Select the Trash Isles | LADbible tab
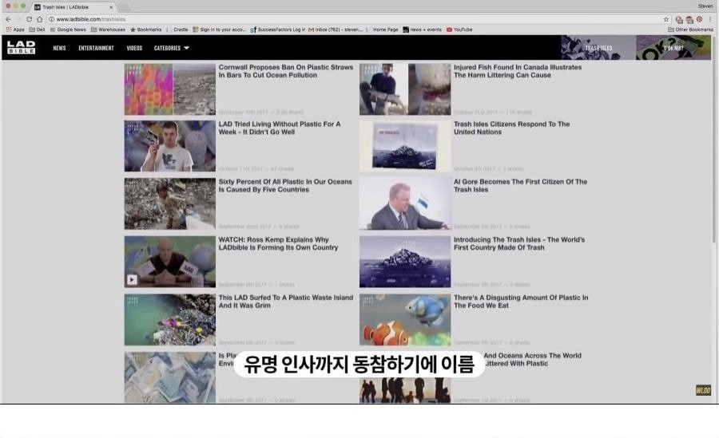719x438 pixels. point(73,7)
